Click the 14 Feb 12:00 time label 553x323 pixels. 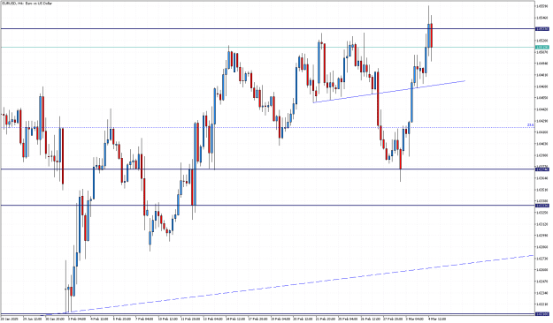pyautogui.click(x=235, y=319)
